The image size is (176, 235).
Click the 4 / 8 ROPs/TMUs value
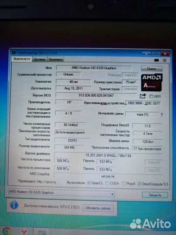(x=68, y=113)
